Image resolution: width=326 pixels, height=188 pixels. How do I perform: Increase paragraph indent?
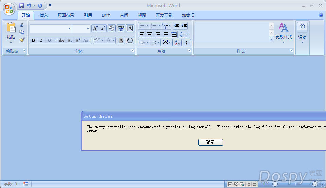click(x=184, y=26)
